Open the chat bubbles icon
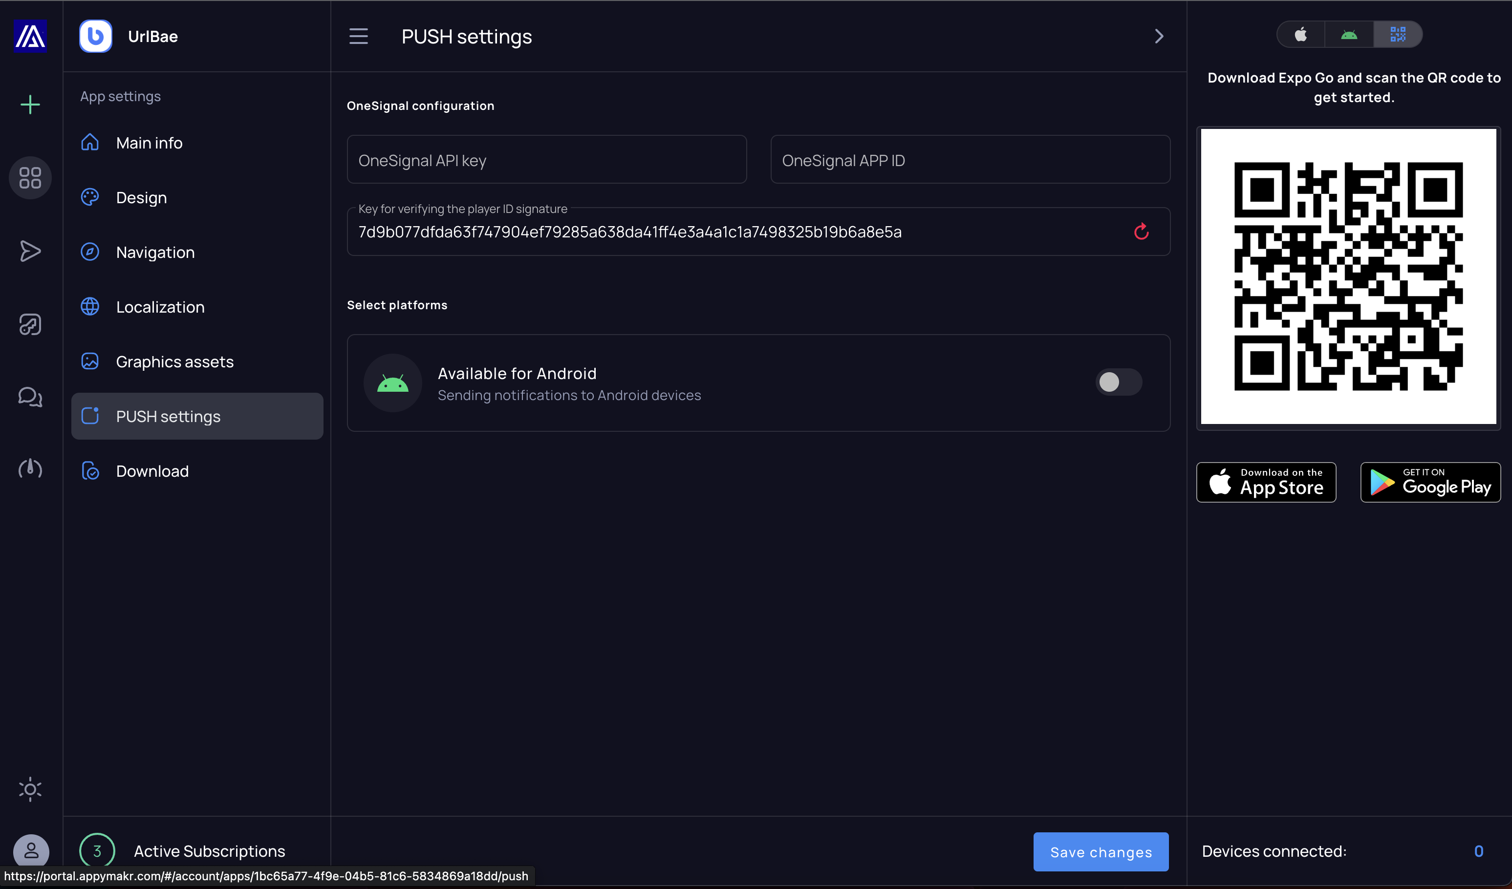 tap(30, 397)
